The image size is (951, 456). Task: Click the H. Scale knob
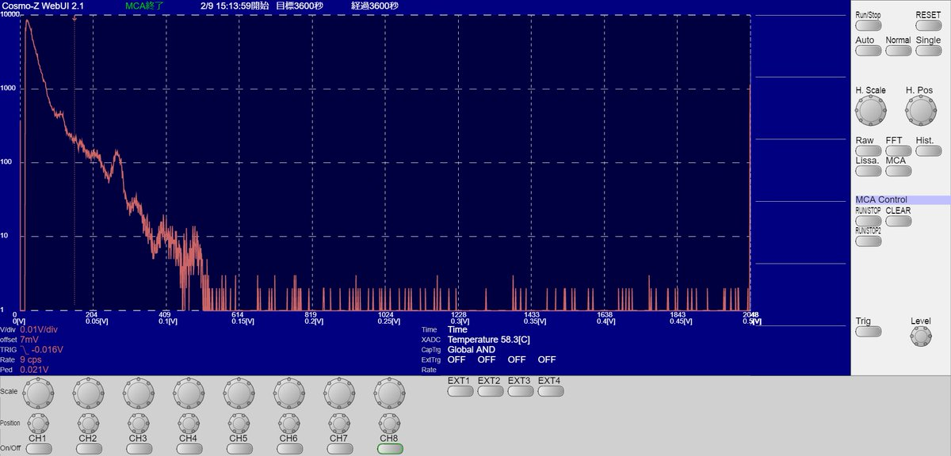(870, 112)
